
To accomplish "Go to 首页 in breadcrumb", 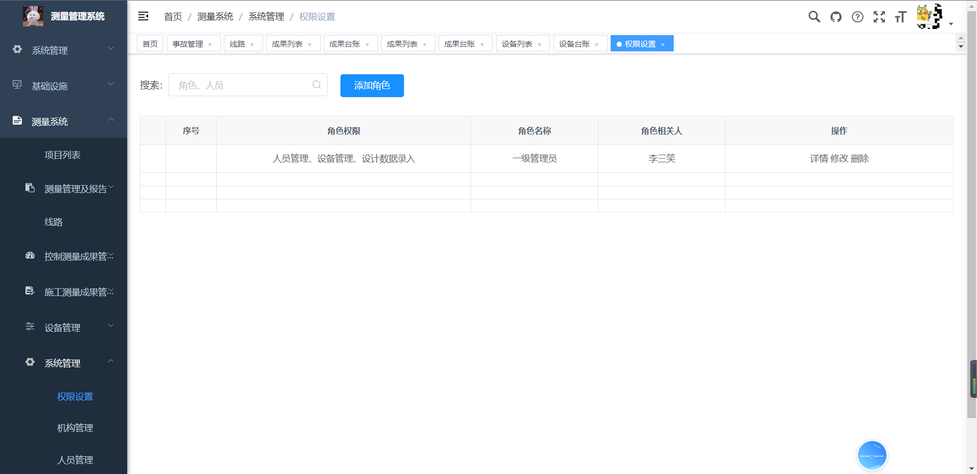I will 173,17.
